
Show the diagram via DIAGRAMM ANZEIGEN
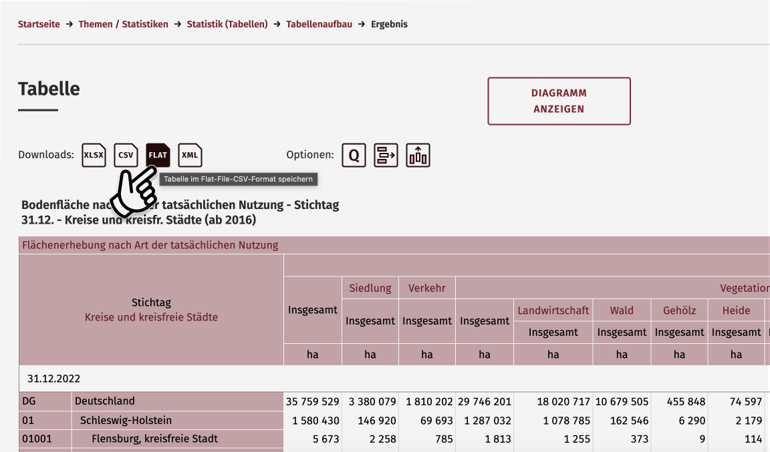coord(559,101)
